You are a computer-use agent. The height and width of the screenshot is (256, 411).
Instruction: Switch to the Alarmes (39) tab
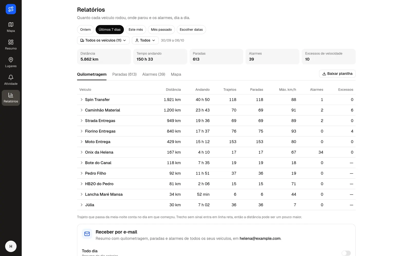[x=154, y=74]
